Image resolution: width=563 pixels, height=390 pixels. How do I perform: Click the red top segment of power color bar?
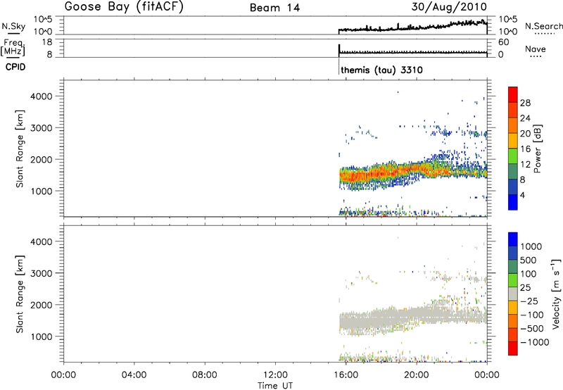pyautogui.click(x=513, y=94)
